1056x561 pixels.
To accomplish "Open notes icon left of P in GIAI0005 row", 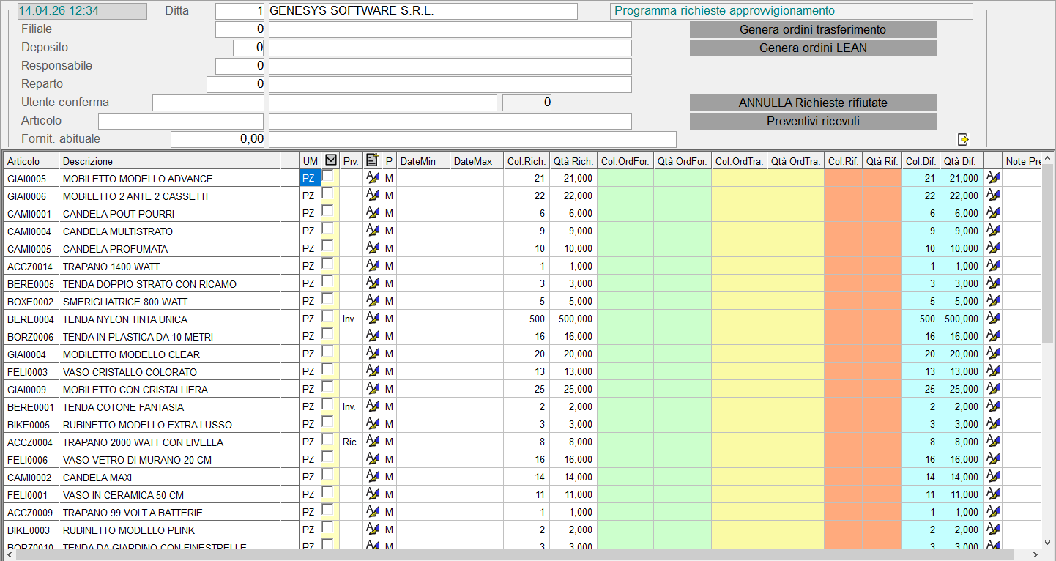I will click(x=372, y=178).
